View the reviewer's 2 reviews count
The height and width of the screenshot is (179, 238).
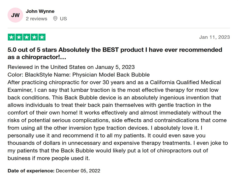(x=36, y=19)
